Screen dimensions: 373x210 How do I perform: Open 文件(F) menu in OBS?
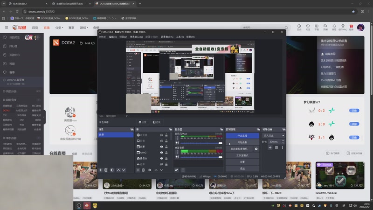click(102, 36)
